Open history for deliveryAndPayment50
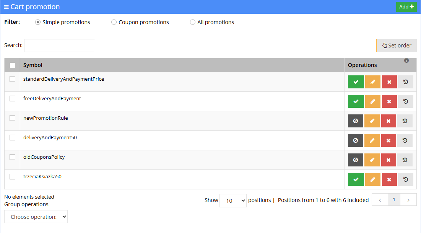The image size is (421, 233). click(405, 140)
